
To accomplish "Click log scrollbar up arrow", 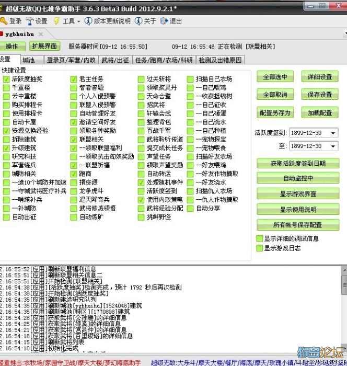I will click(344, 270).
